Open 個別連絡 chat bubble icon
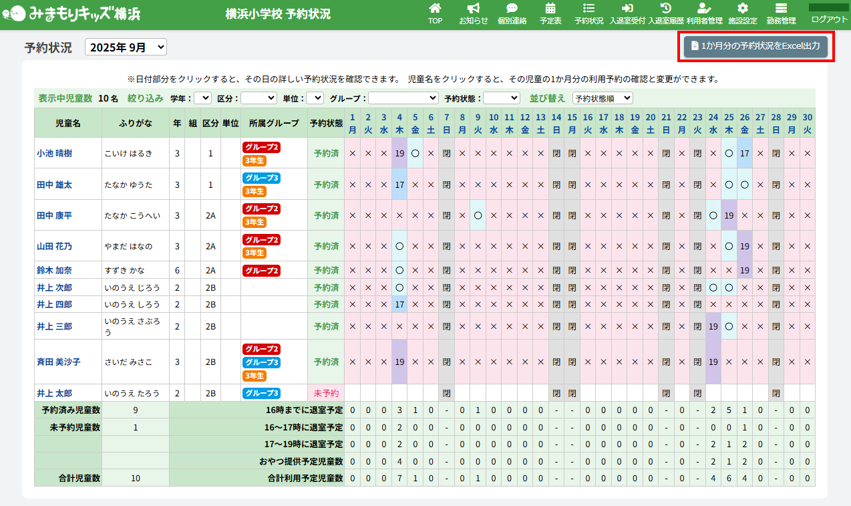Image resolution: width=851 pixels, height=506 pixels. [x=512, y=9]
